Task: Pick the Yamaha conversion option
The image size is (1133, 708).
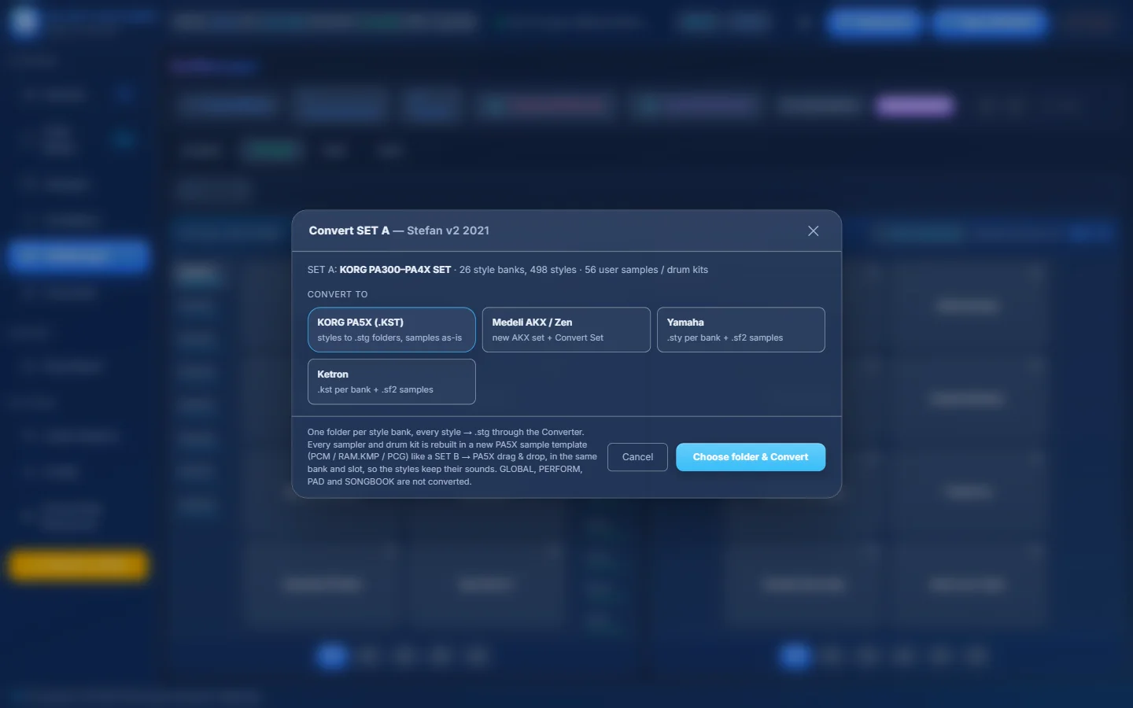Action: [x=741, y=330]
